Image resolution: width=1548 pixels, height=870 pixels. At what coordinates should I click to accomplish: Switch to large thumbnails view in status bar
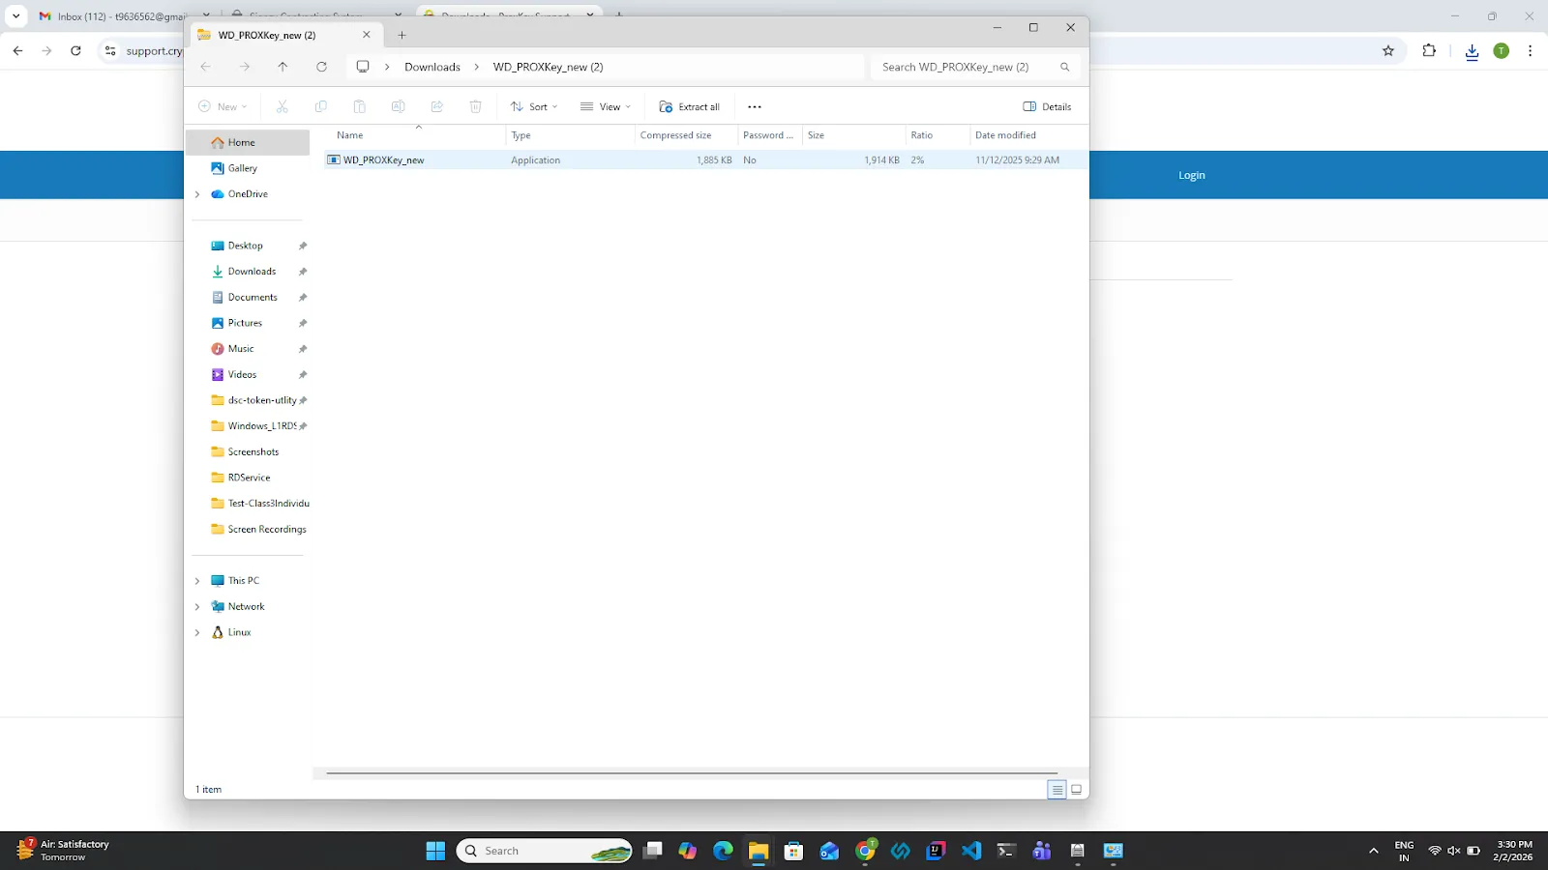(x=1076, y=790)
